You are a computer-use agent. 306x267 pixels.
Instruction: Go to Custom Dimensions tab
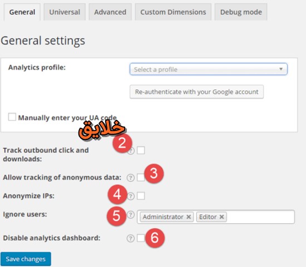(173, 12)
